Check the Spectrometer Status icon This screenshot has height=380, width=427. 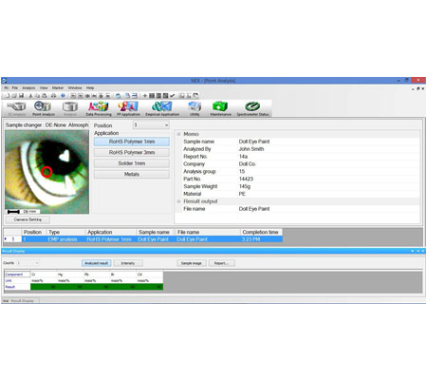click(x=252, y=108)
